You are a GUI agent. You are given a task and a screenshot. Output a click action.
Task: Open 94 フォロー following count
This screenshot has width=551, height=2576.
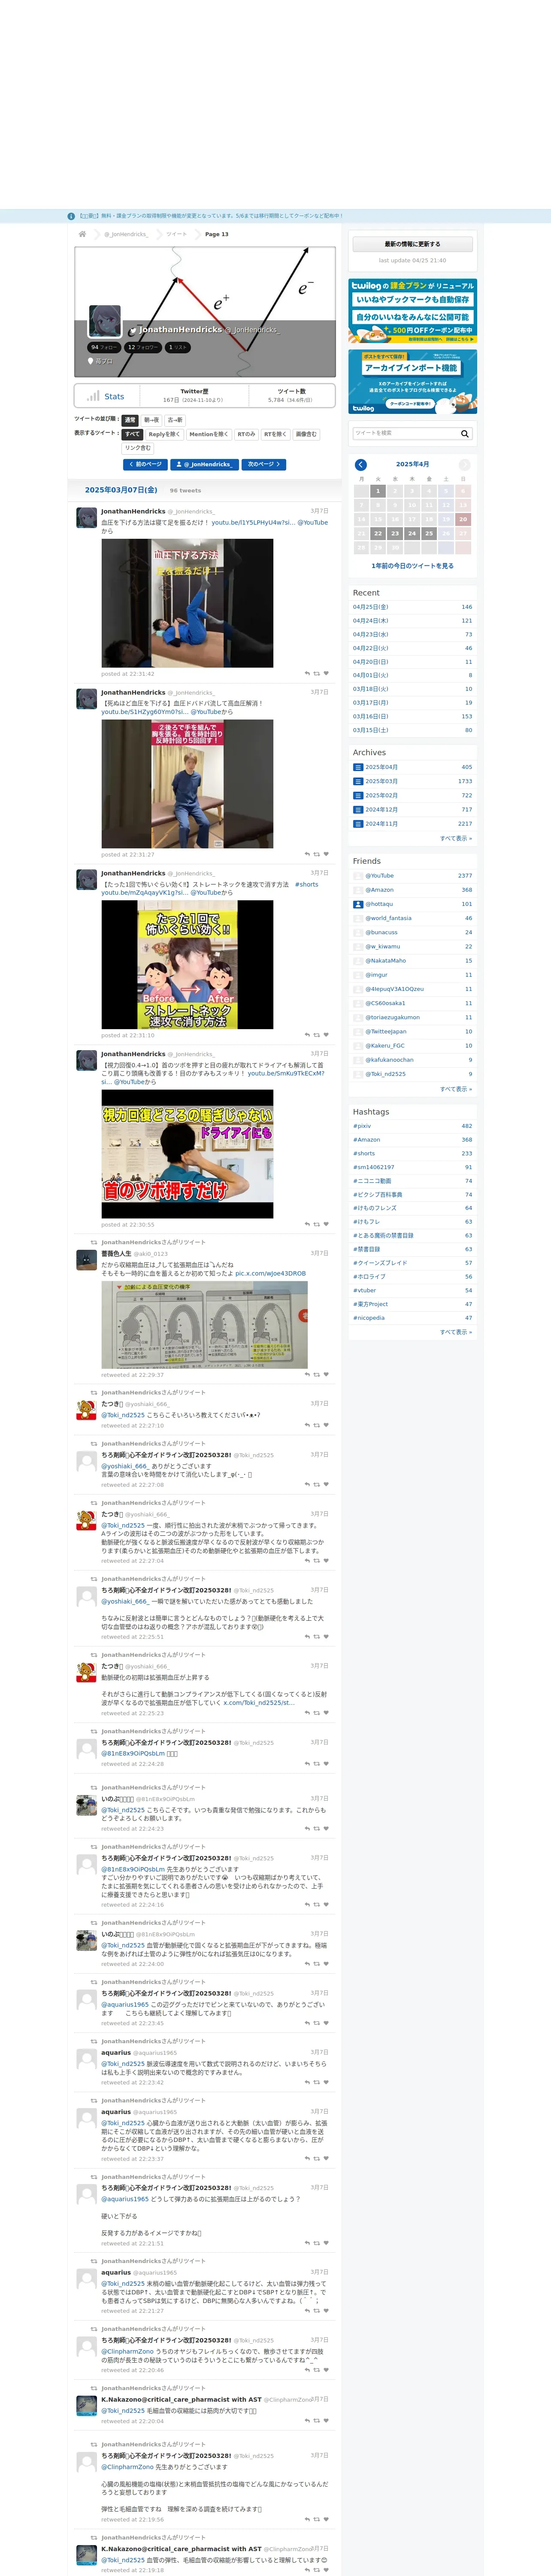coord(104,347)
